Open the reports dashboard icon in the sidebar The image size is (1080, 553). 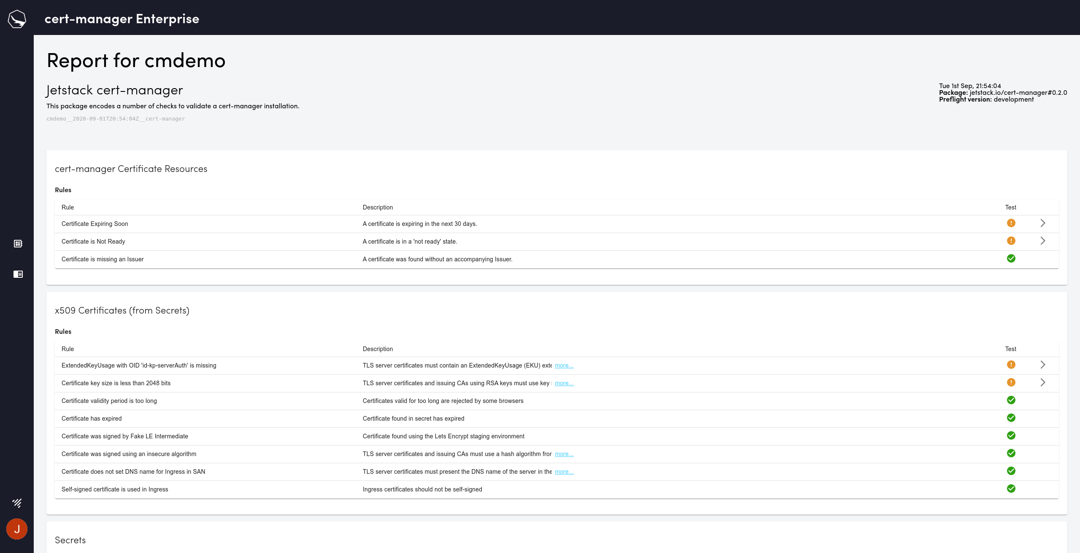pos(18,243)
